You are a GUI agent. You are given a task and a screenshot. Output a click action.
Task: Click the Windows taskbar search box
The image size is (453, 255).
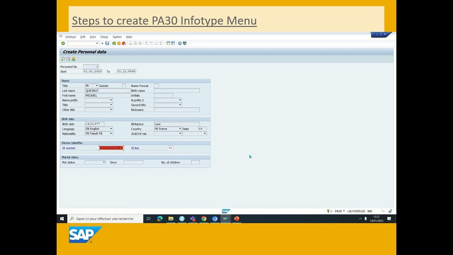105,219
